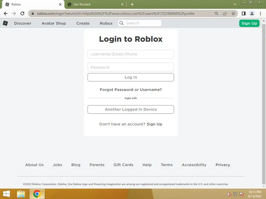Image resolution: width=266 pixels, height=199 pixels.
Task: Click the Login to Roblox heading
Action: (131, 39)
